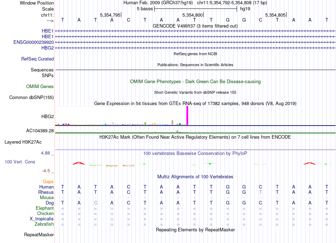
Task: Click the 5,354,805 coordinate marker
Action: point(276,15)
